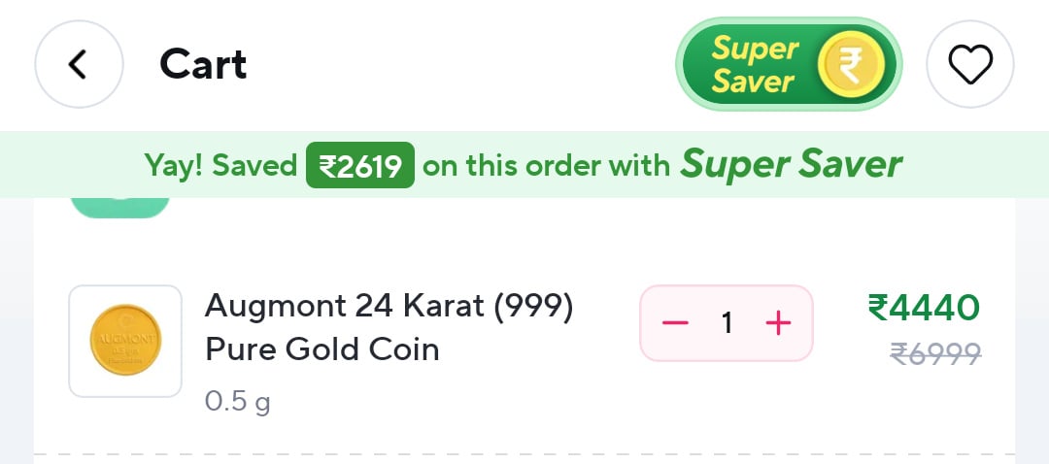
Task: Click the teal icon peeking below the banner
Action: coord(119,208)
